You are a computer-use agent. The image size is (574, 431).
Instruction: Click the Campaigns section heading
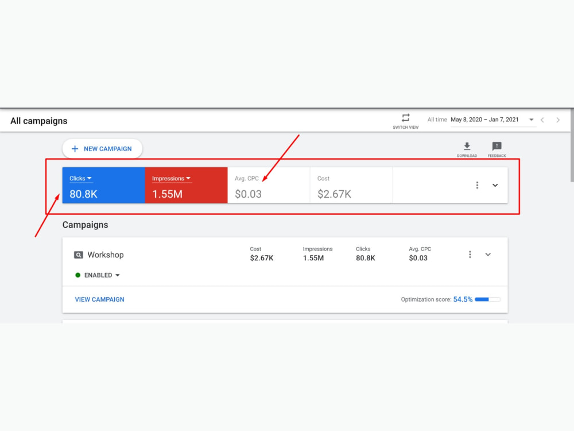click(86, 225)
